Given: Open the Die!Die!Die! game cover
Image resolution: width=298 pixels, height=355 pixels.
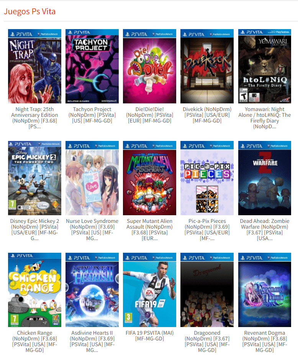Looking at the screenshot, I should 149,66.
